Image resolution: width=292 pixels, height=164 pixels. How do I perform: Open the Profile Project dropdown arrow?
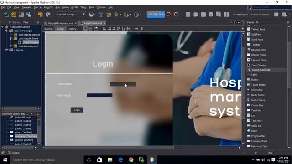coord(141,15)
